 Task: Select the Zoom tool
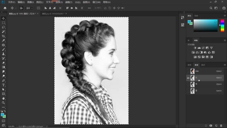pyautogui.click(x=3, y=103)
